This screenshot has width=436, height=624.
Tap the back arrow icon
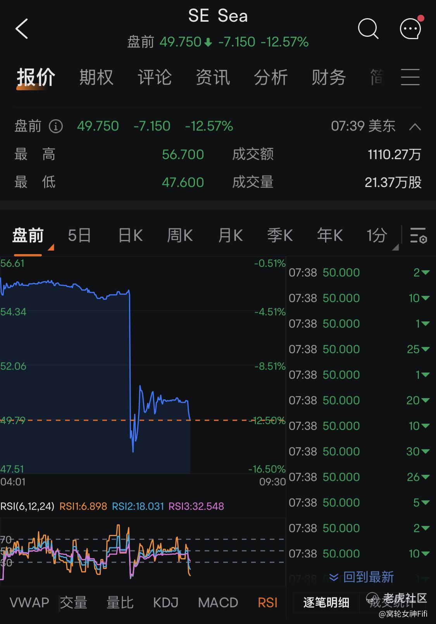[22, 29]
